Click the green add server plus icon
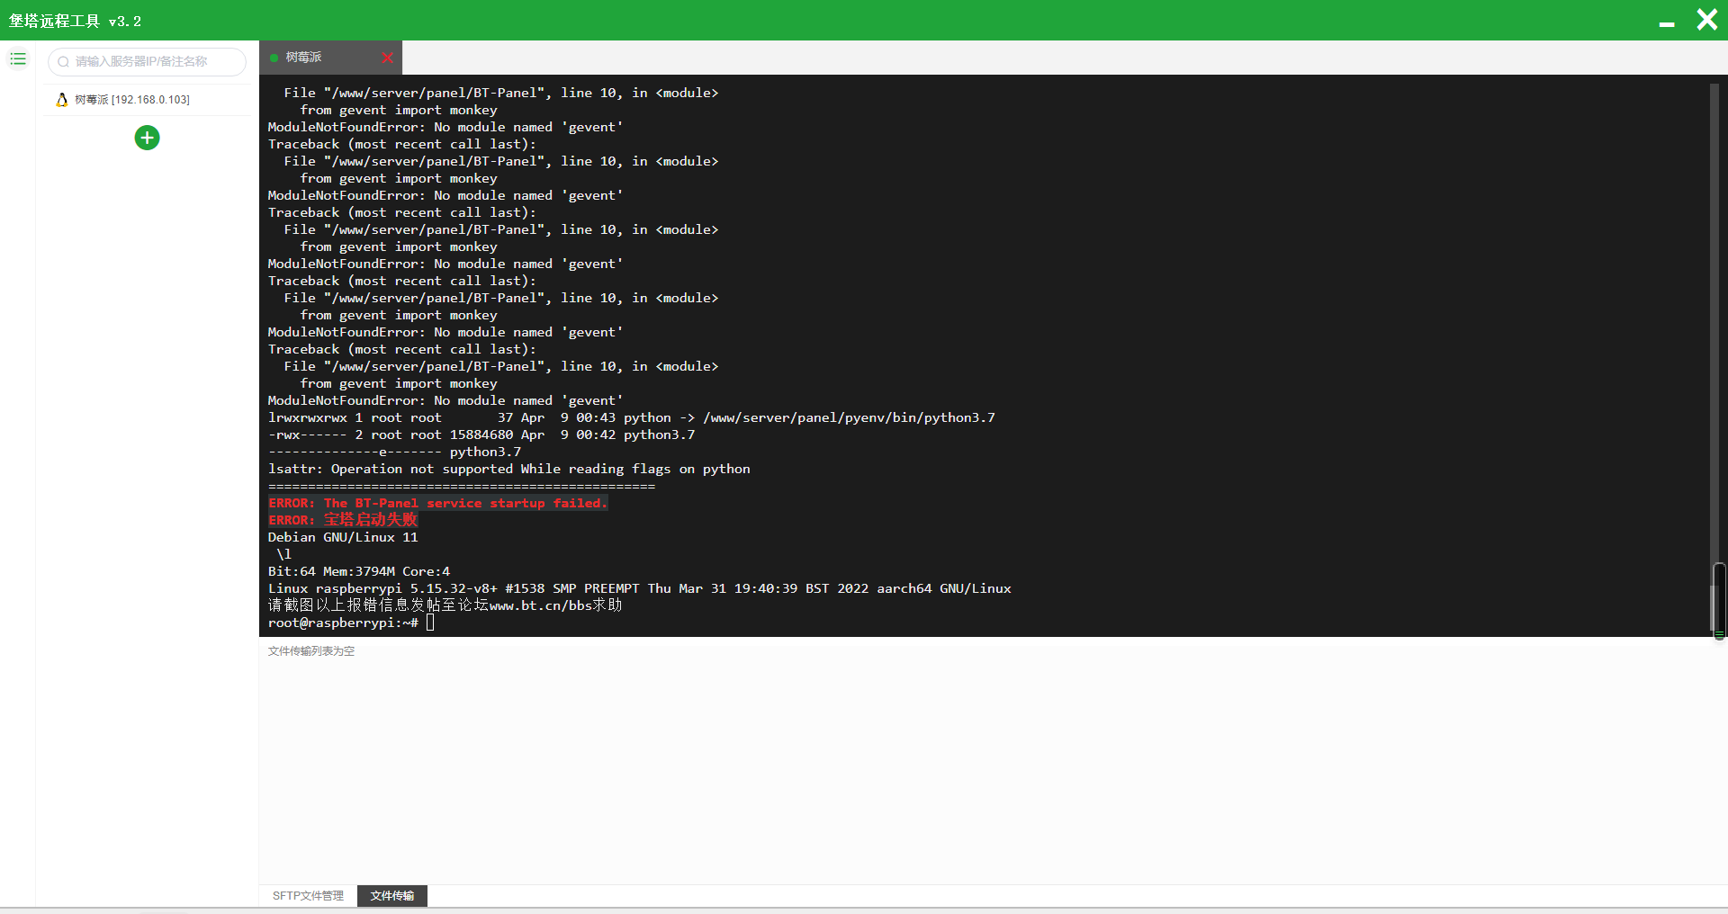This screenshot has height=914, width=1728. (x=147, y=138)
